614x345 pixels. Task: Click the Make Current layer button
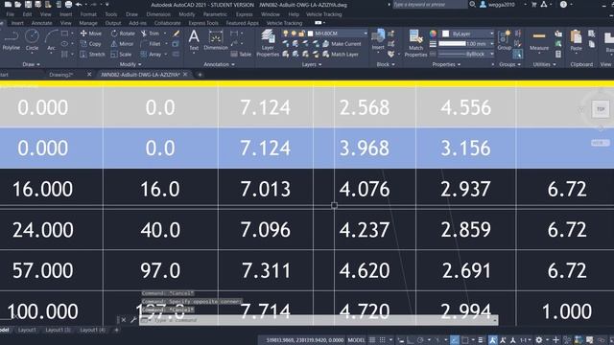(342, 44)
